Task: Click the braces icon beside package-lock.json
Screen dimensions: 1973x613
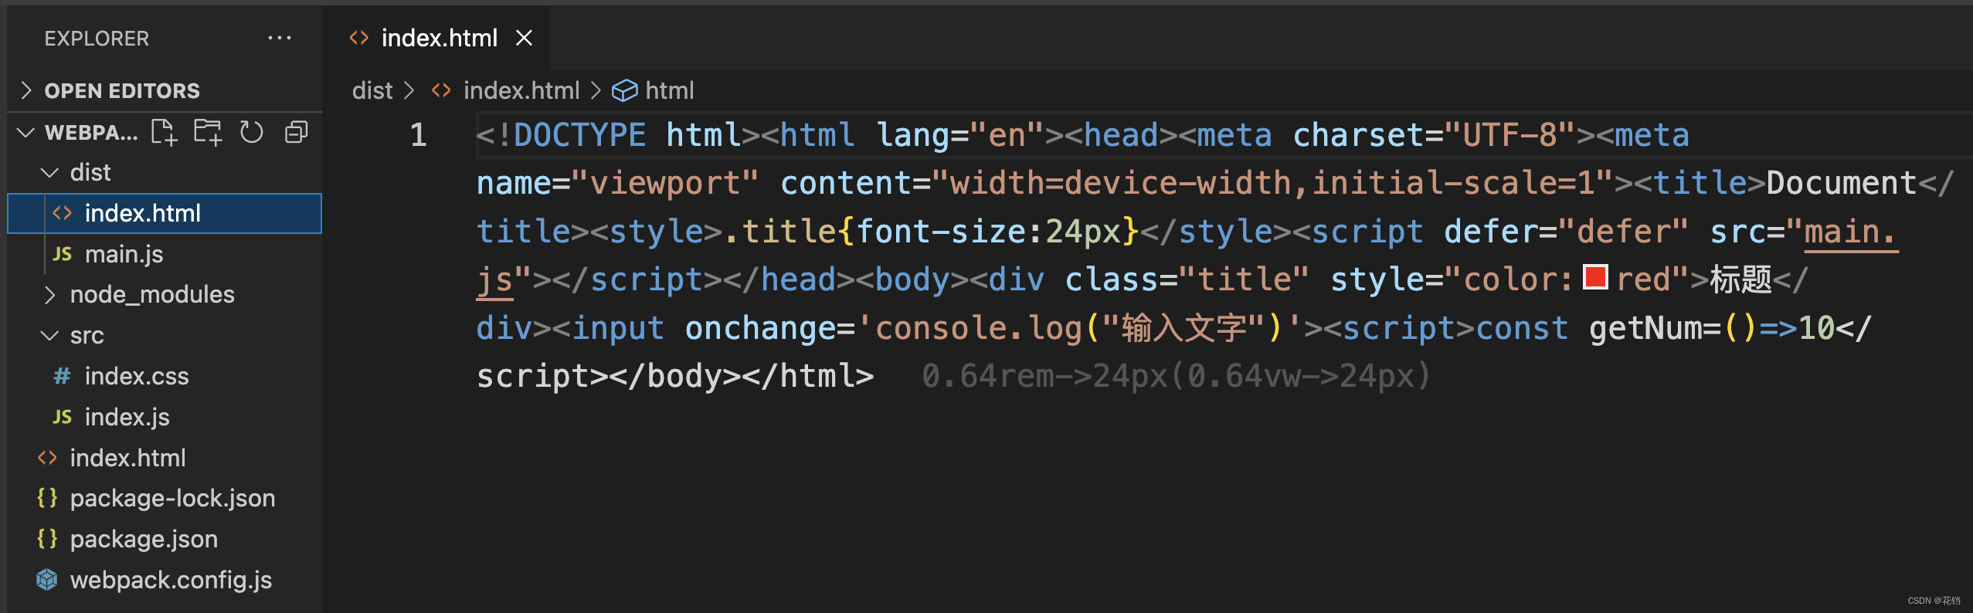Action: click(x=47, y=498)
